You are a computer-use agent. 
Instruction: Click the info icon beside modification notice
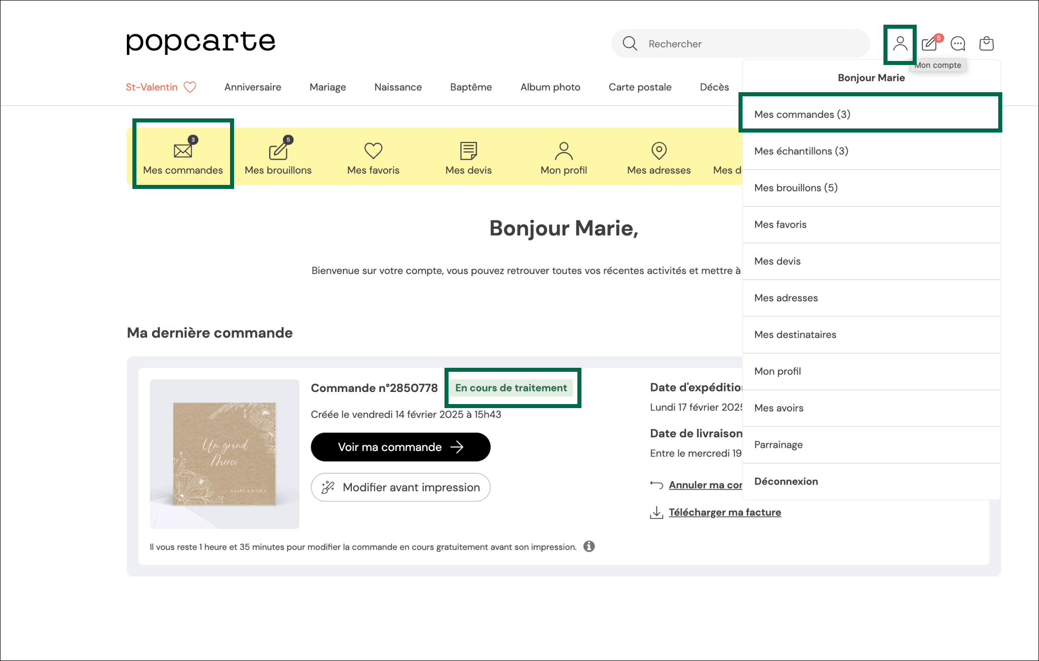tap(589, 546)
